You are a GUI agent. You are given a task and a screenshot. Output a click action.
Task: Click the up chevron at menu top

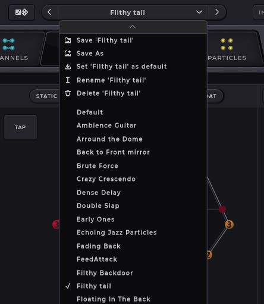pos(133,27)
